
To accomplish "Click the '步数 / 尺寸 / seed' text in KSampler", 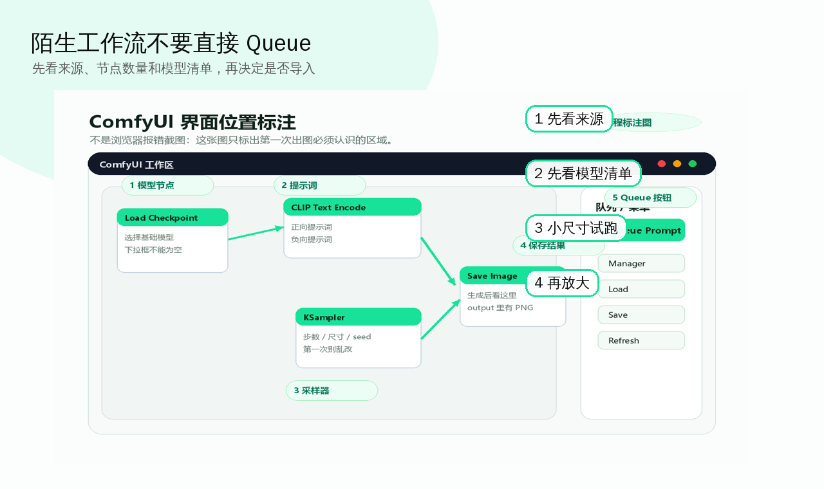I will point(337,337).
